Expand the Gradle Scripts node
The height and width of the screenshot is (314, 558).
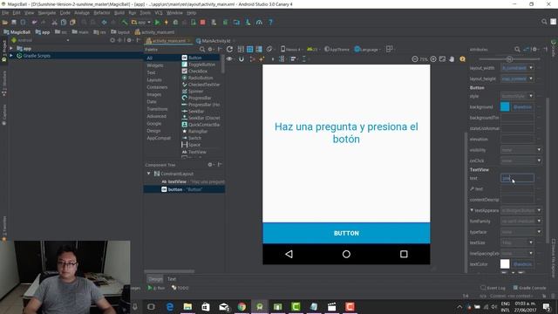coord(11,56)
